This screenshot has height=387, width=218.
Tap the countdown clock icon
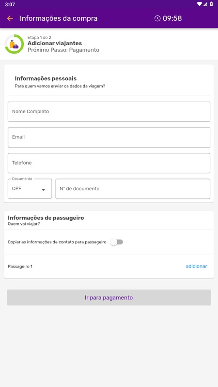(157, 18)
